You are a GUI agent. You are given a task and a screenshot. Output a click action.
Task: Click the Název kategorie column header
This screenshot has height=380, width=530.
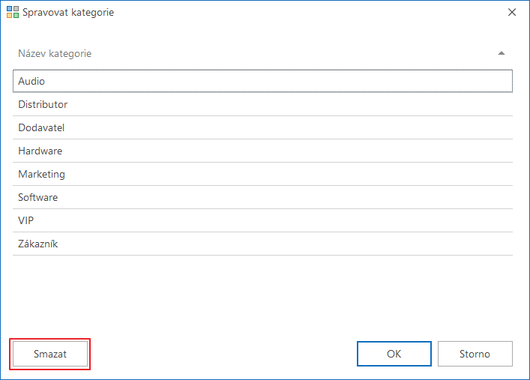click(x=55, y=53)
